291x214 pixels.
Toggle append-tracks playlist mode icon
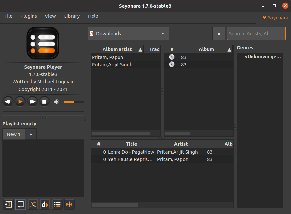[57, 204]
